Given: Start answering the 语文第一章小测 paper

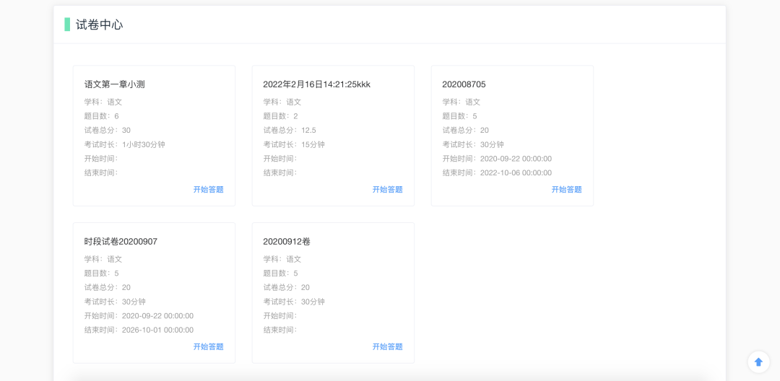Looking at the screenshot, I should pos(209,189).
